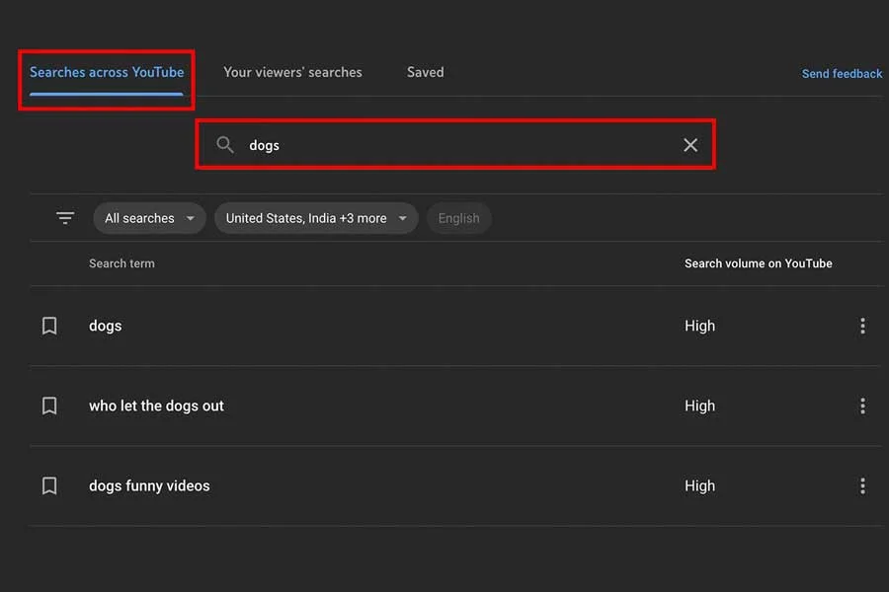Open the Searches across YouTube tab

(x=107, y=72)
